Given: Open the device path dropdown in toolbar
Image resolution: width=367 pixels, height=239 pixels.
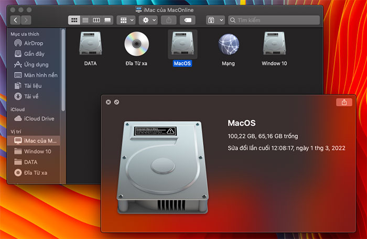Looking at the screenshot, I should [215, 20].
